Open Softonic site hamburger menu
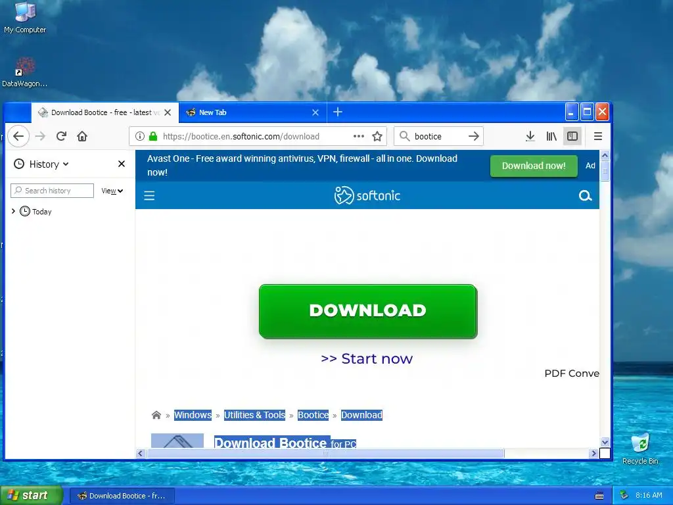 [x=149, y=196]
